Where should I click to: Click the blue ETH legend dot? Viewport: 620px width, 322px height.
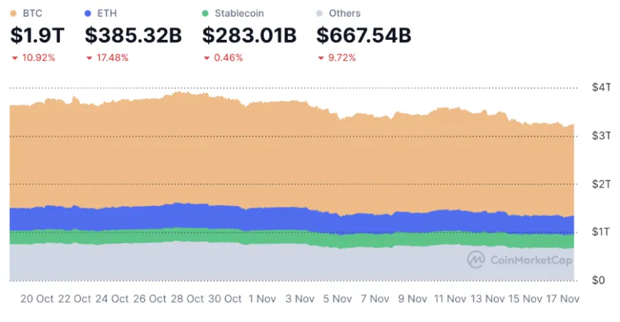(88, 14)
